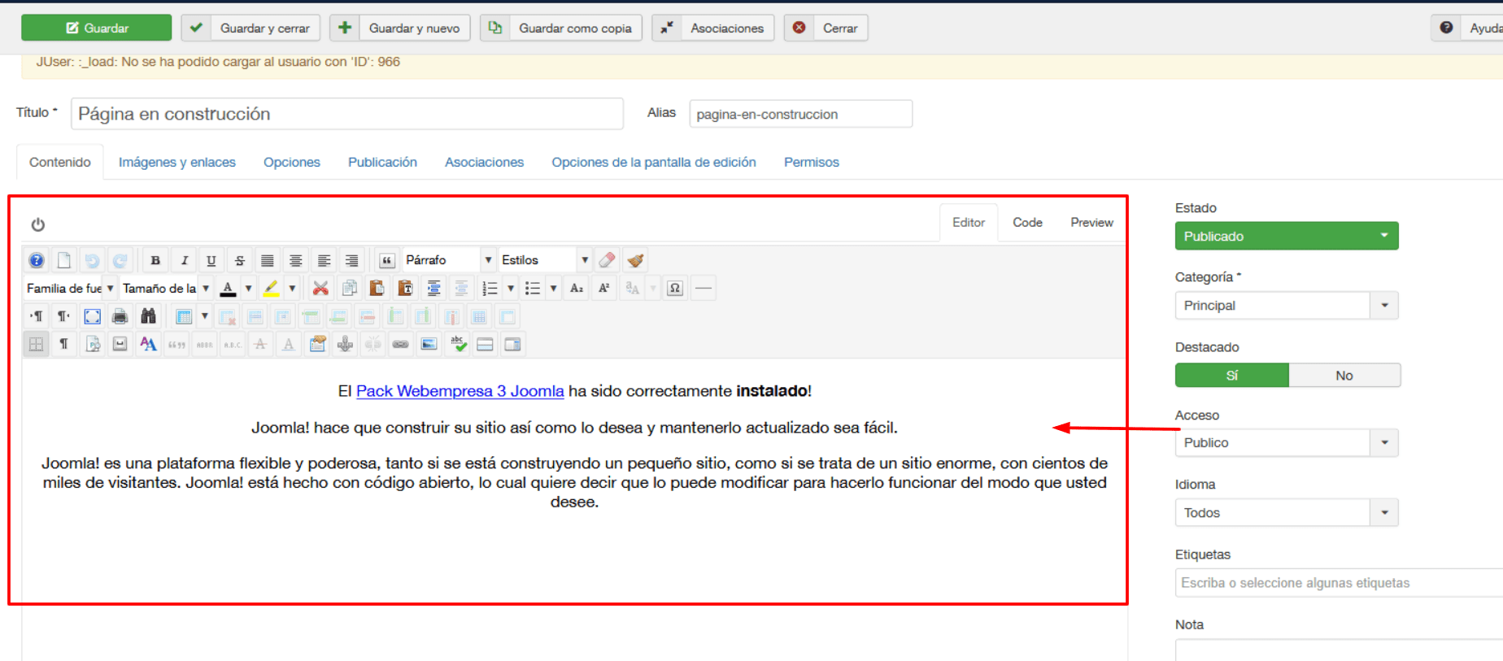Switch to the Opciones tab
The height and width of the screenshot is (661, 1503).
pos(291,162)
